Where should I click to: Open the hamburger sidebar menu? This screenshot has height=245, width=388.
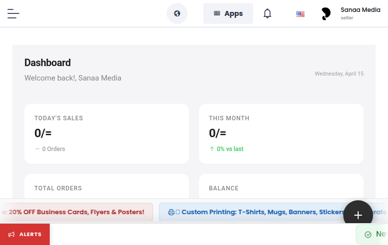click(13, 13)
